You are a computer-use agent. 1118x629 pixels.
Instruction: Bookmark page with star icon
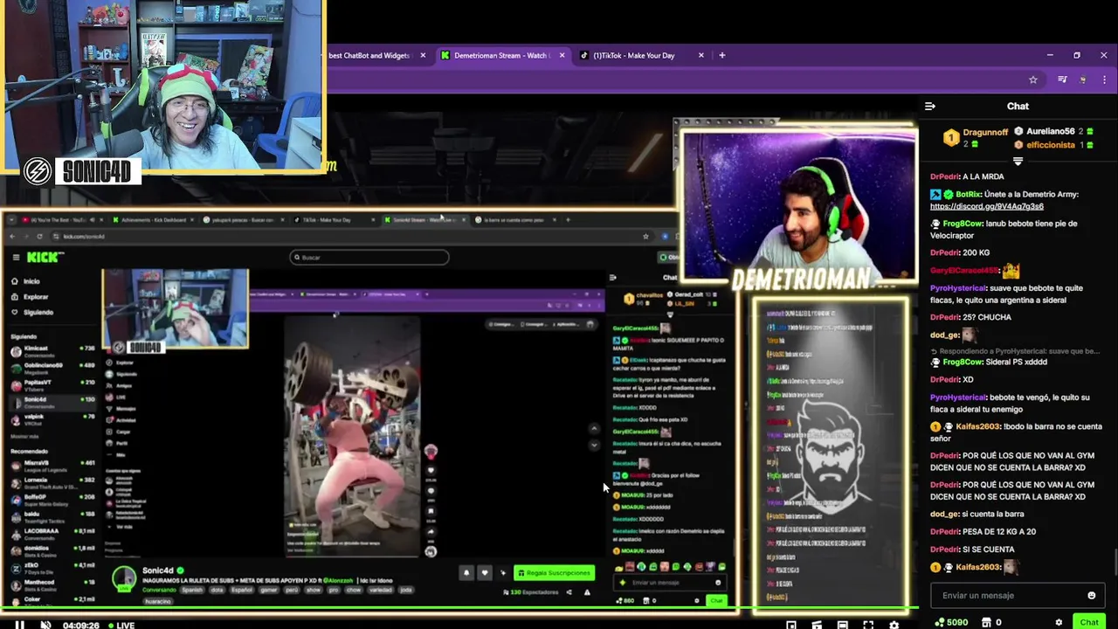(x=1033, y=79)
